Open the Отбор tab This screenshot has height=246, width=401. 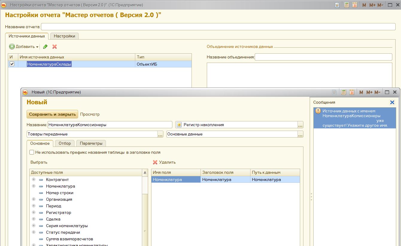tap(65, 143)
